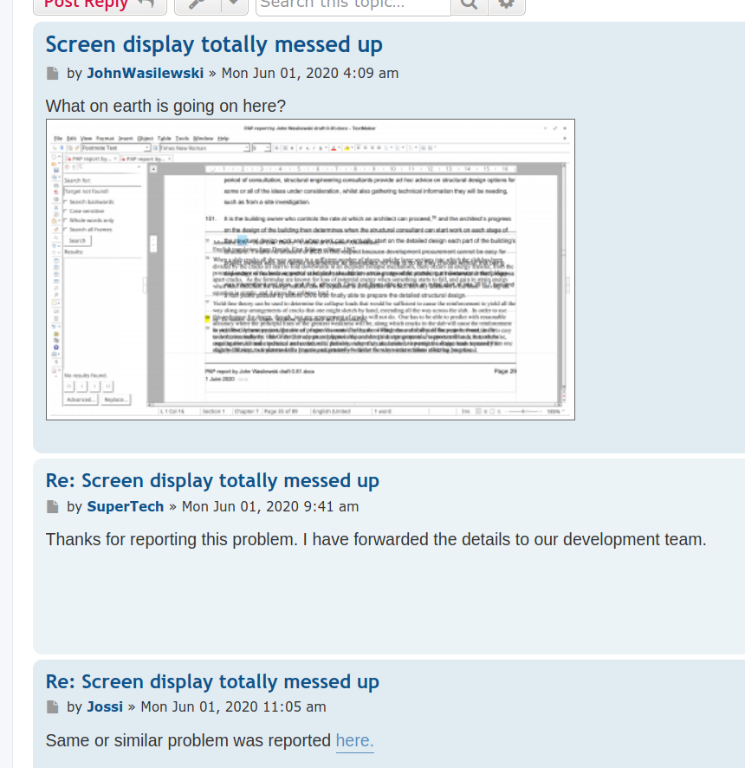Click post icon beside Jossi
The image size is (745, 768).
click(x=54, y=708)
